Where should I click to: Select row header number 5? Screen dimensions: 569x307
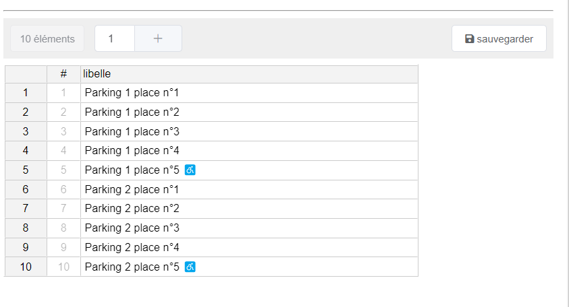pyautogui.click(x=26, y=170)
